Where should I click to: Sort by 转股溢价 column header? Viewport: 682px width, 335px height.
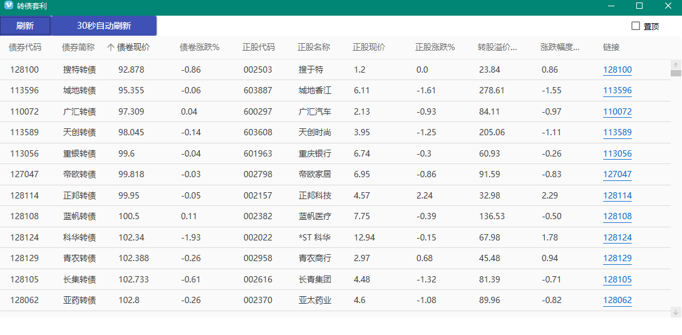(x=497, y=48)
